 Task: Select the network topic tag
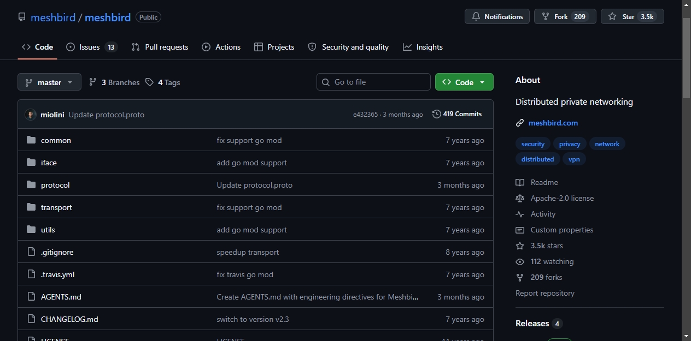tap(607, 144)
